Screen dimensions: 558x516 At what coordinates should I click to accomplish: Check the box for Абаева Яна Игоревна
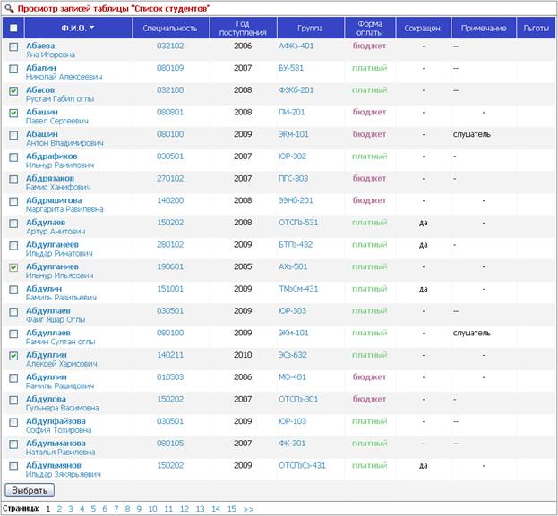tap(13, 47)
